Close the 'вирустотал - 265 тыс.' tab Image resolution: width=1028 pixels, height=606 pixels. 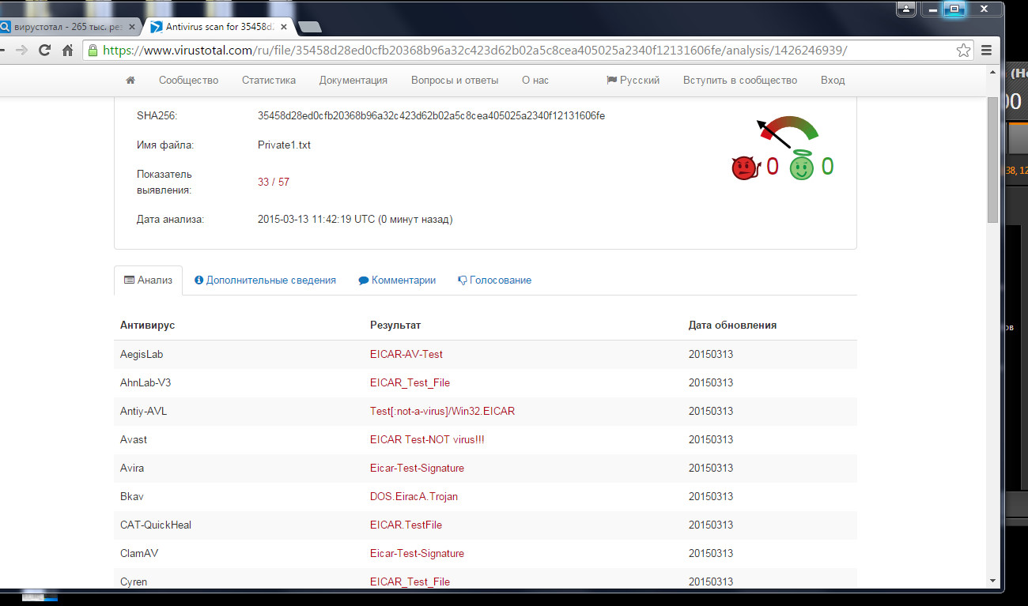point(132,27)
